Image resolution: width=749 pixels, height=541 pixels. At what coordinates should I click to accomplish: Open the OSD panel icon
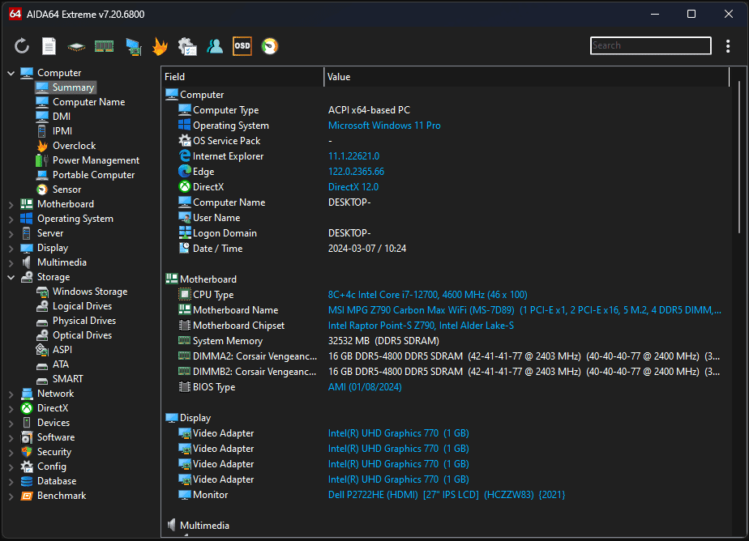point(242,46)
